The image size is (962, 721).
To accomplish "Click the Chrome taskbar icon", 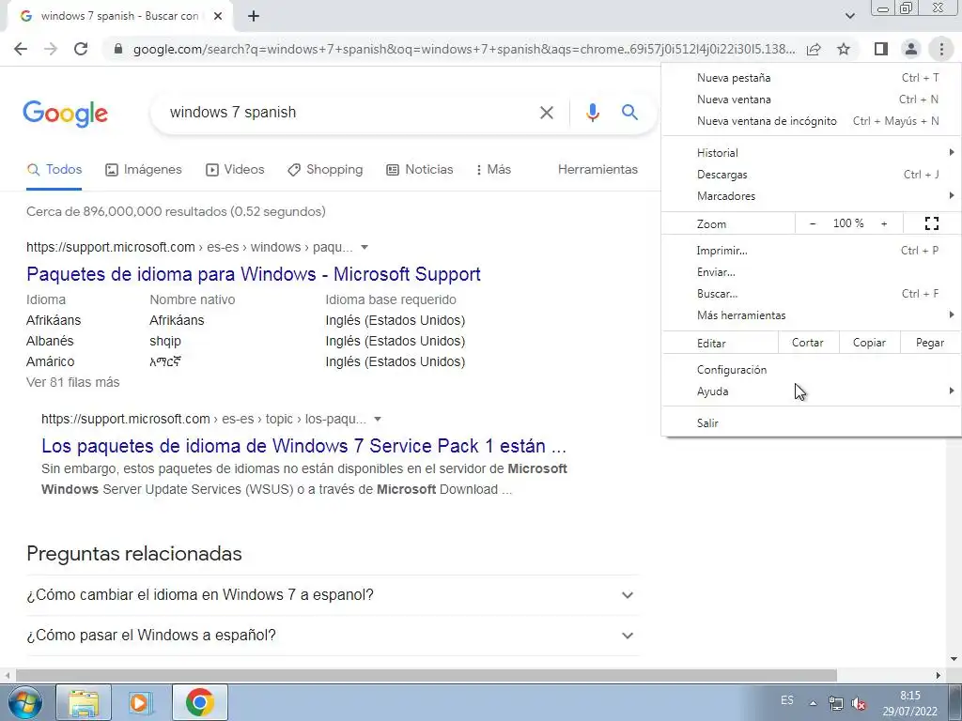I will coord(199,702).
